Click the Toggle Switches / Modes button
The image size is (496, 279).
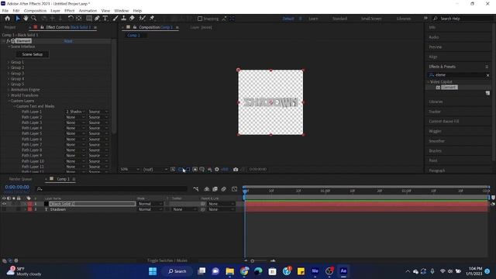point(167,260)
